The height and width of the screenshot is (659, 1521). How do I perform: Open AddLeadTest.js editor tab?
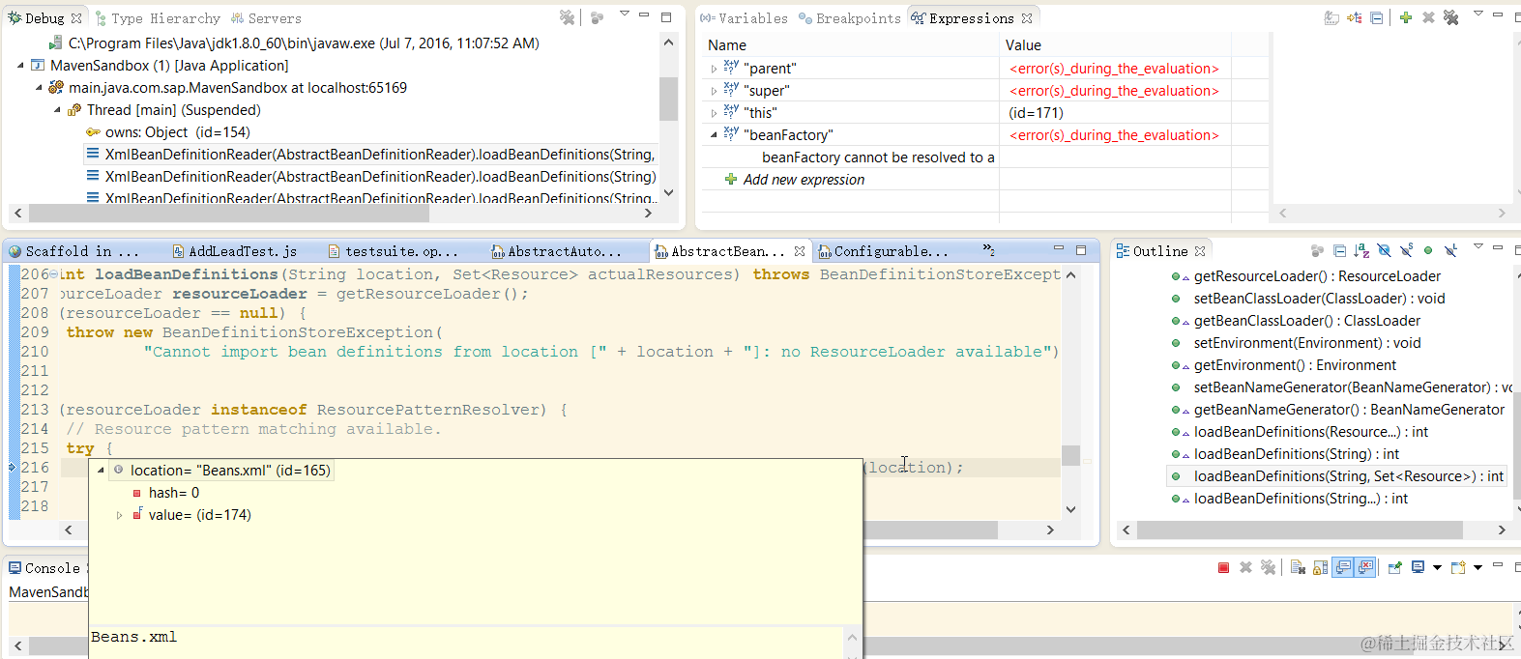[234, 251]
